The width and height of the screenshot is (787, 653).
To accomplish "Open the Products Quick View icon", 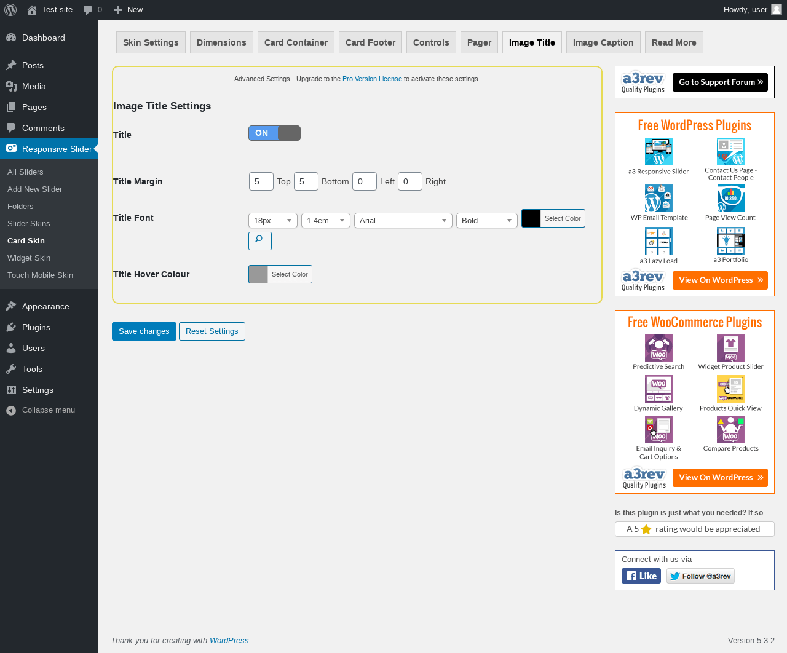I will (x=730, y=389).
